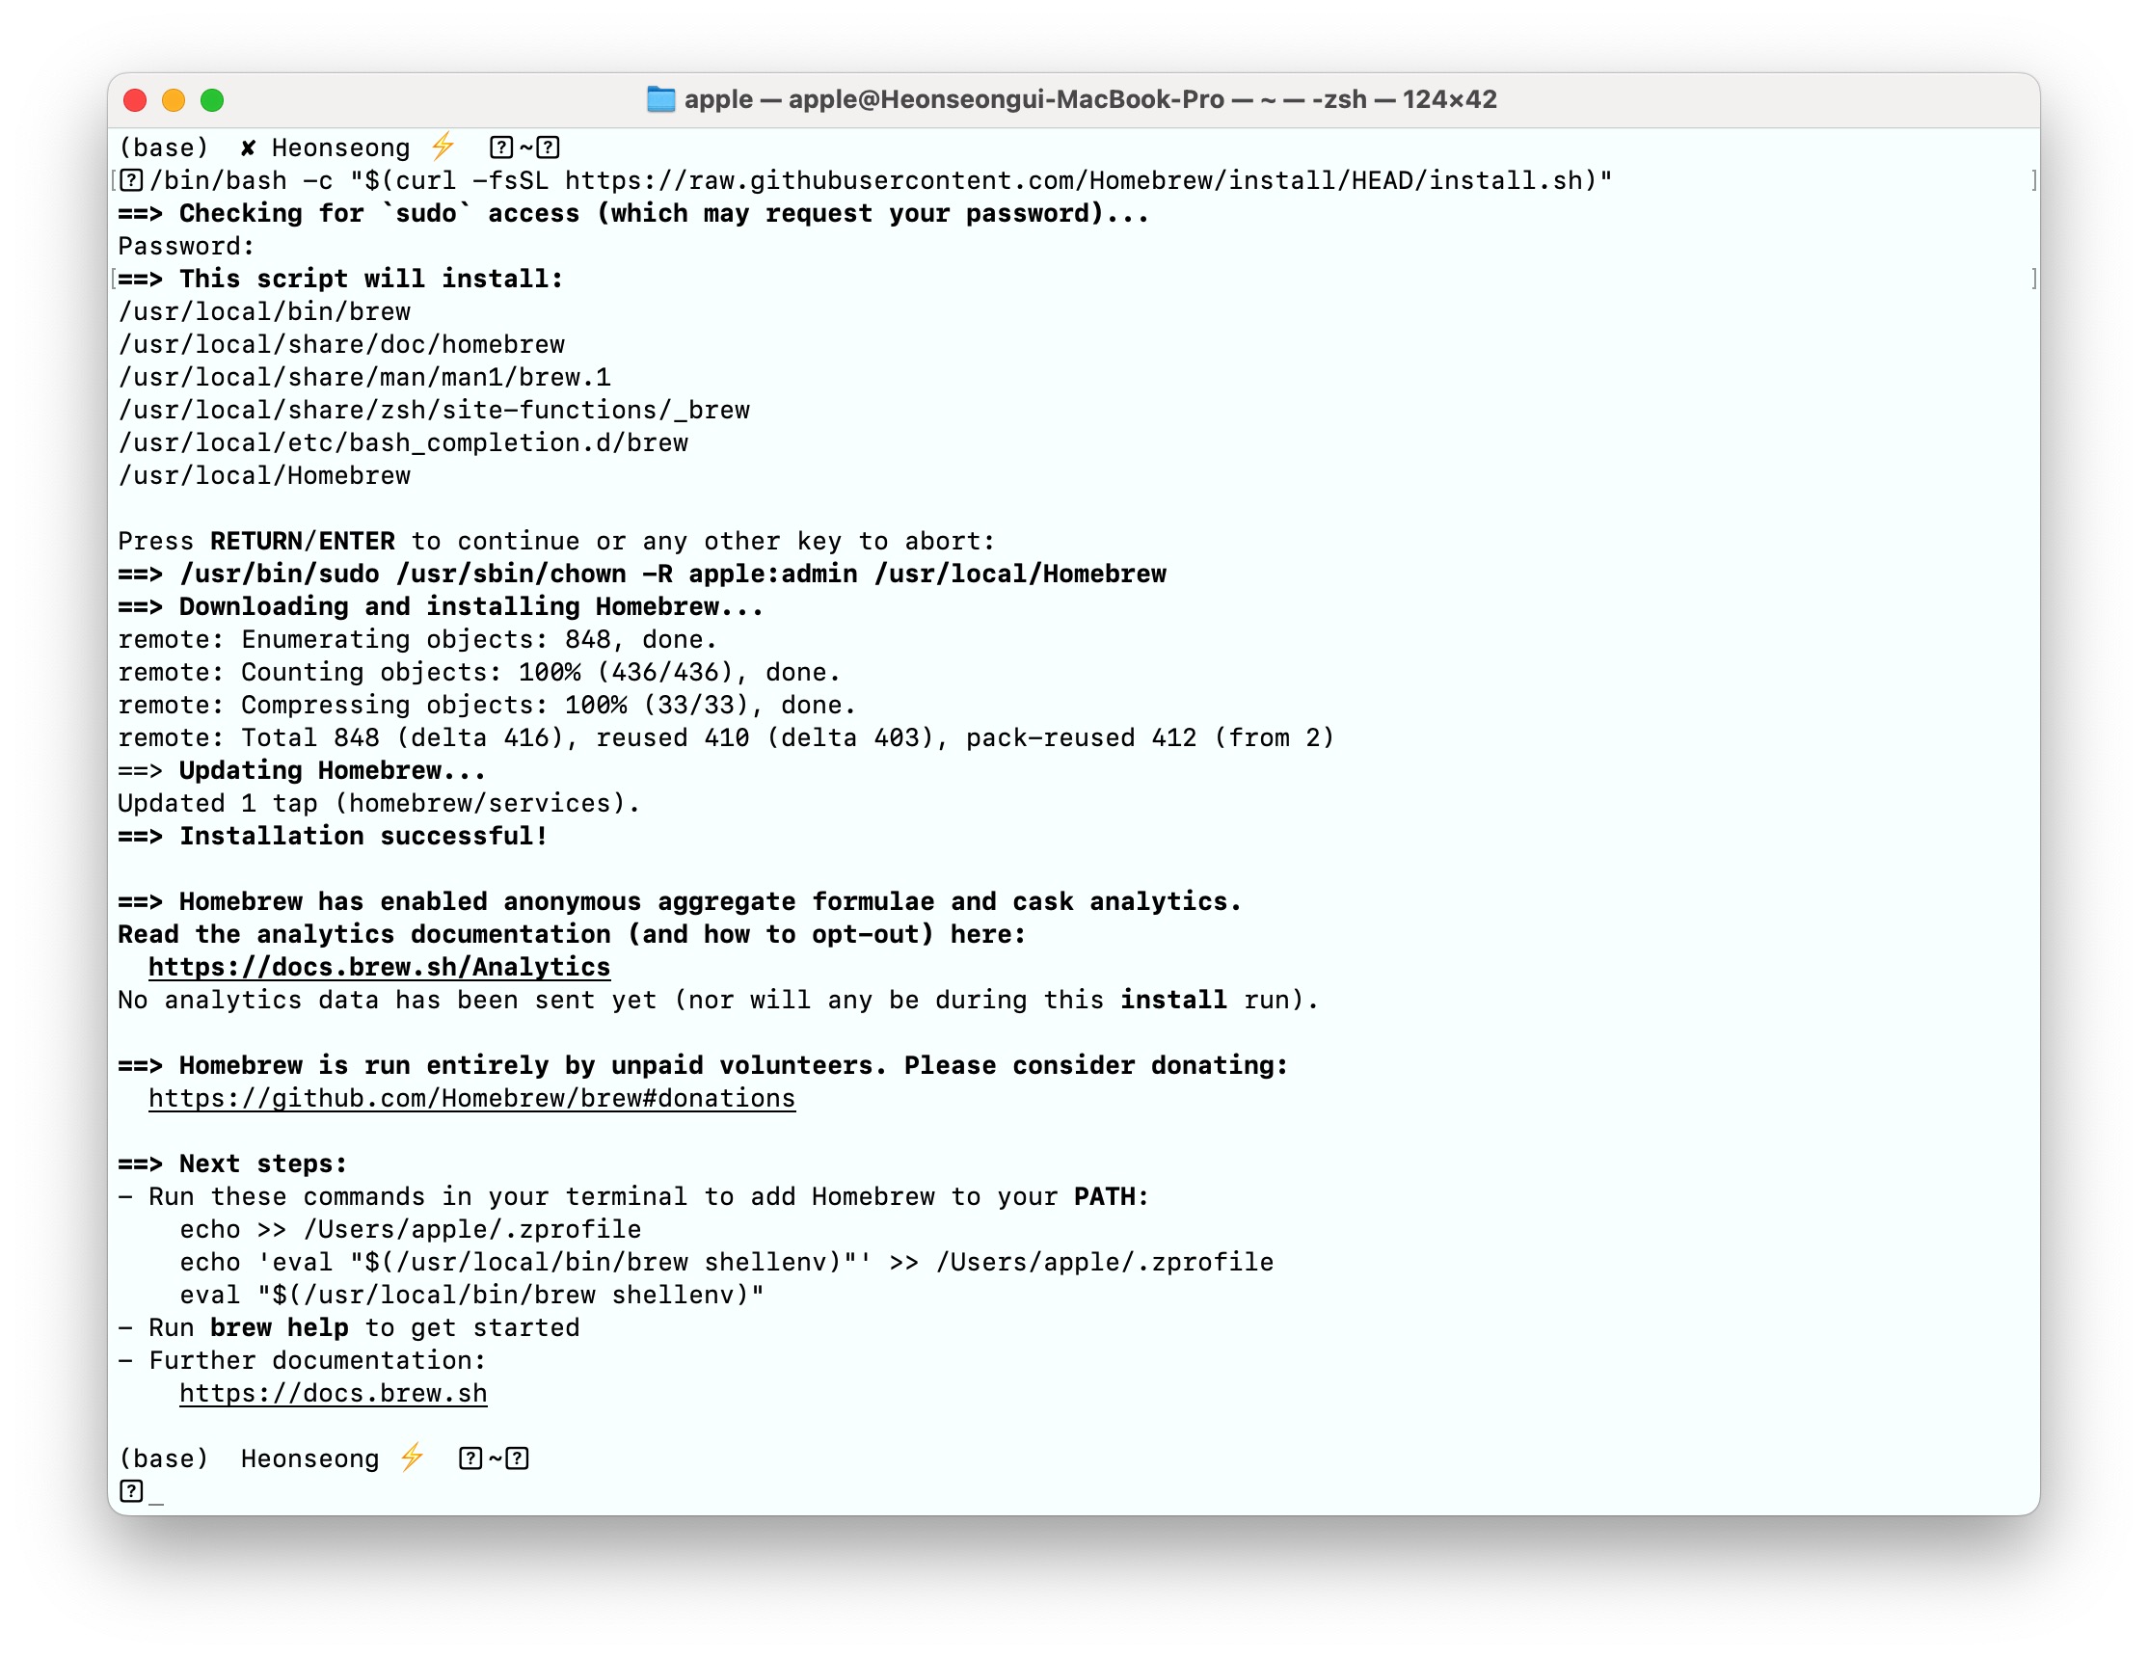Click the yellow minimize window button
Image resolution: width=2148 pixels, height=1658 pixels.
coord(174,100)
